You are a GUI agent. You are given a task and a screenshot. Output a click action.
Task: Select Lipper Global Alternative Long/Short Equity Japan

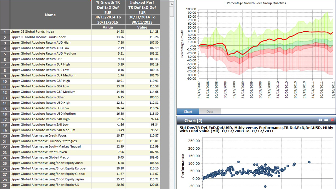click(x=47, y=179)
